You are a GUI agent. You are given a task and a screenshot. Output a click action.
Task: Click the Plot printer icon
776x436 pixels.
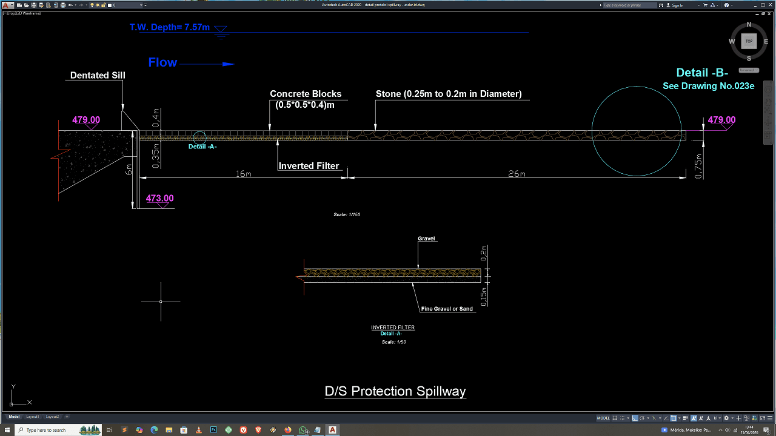[x=62, y=5]
